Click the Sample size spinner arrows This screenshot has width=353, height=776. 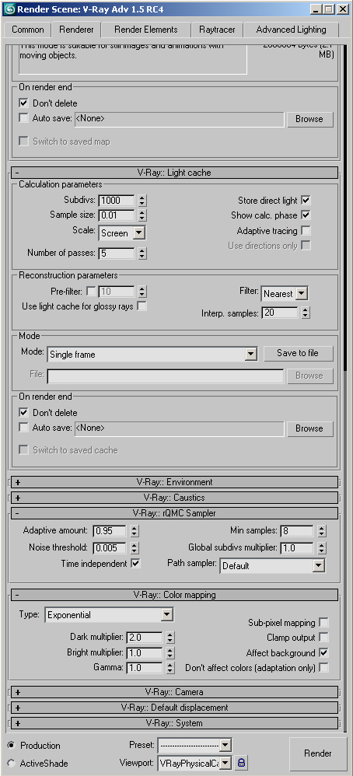tap(142, 215)
